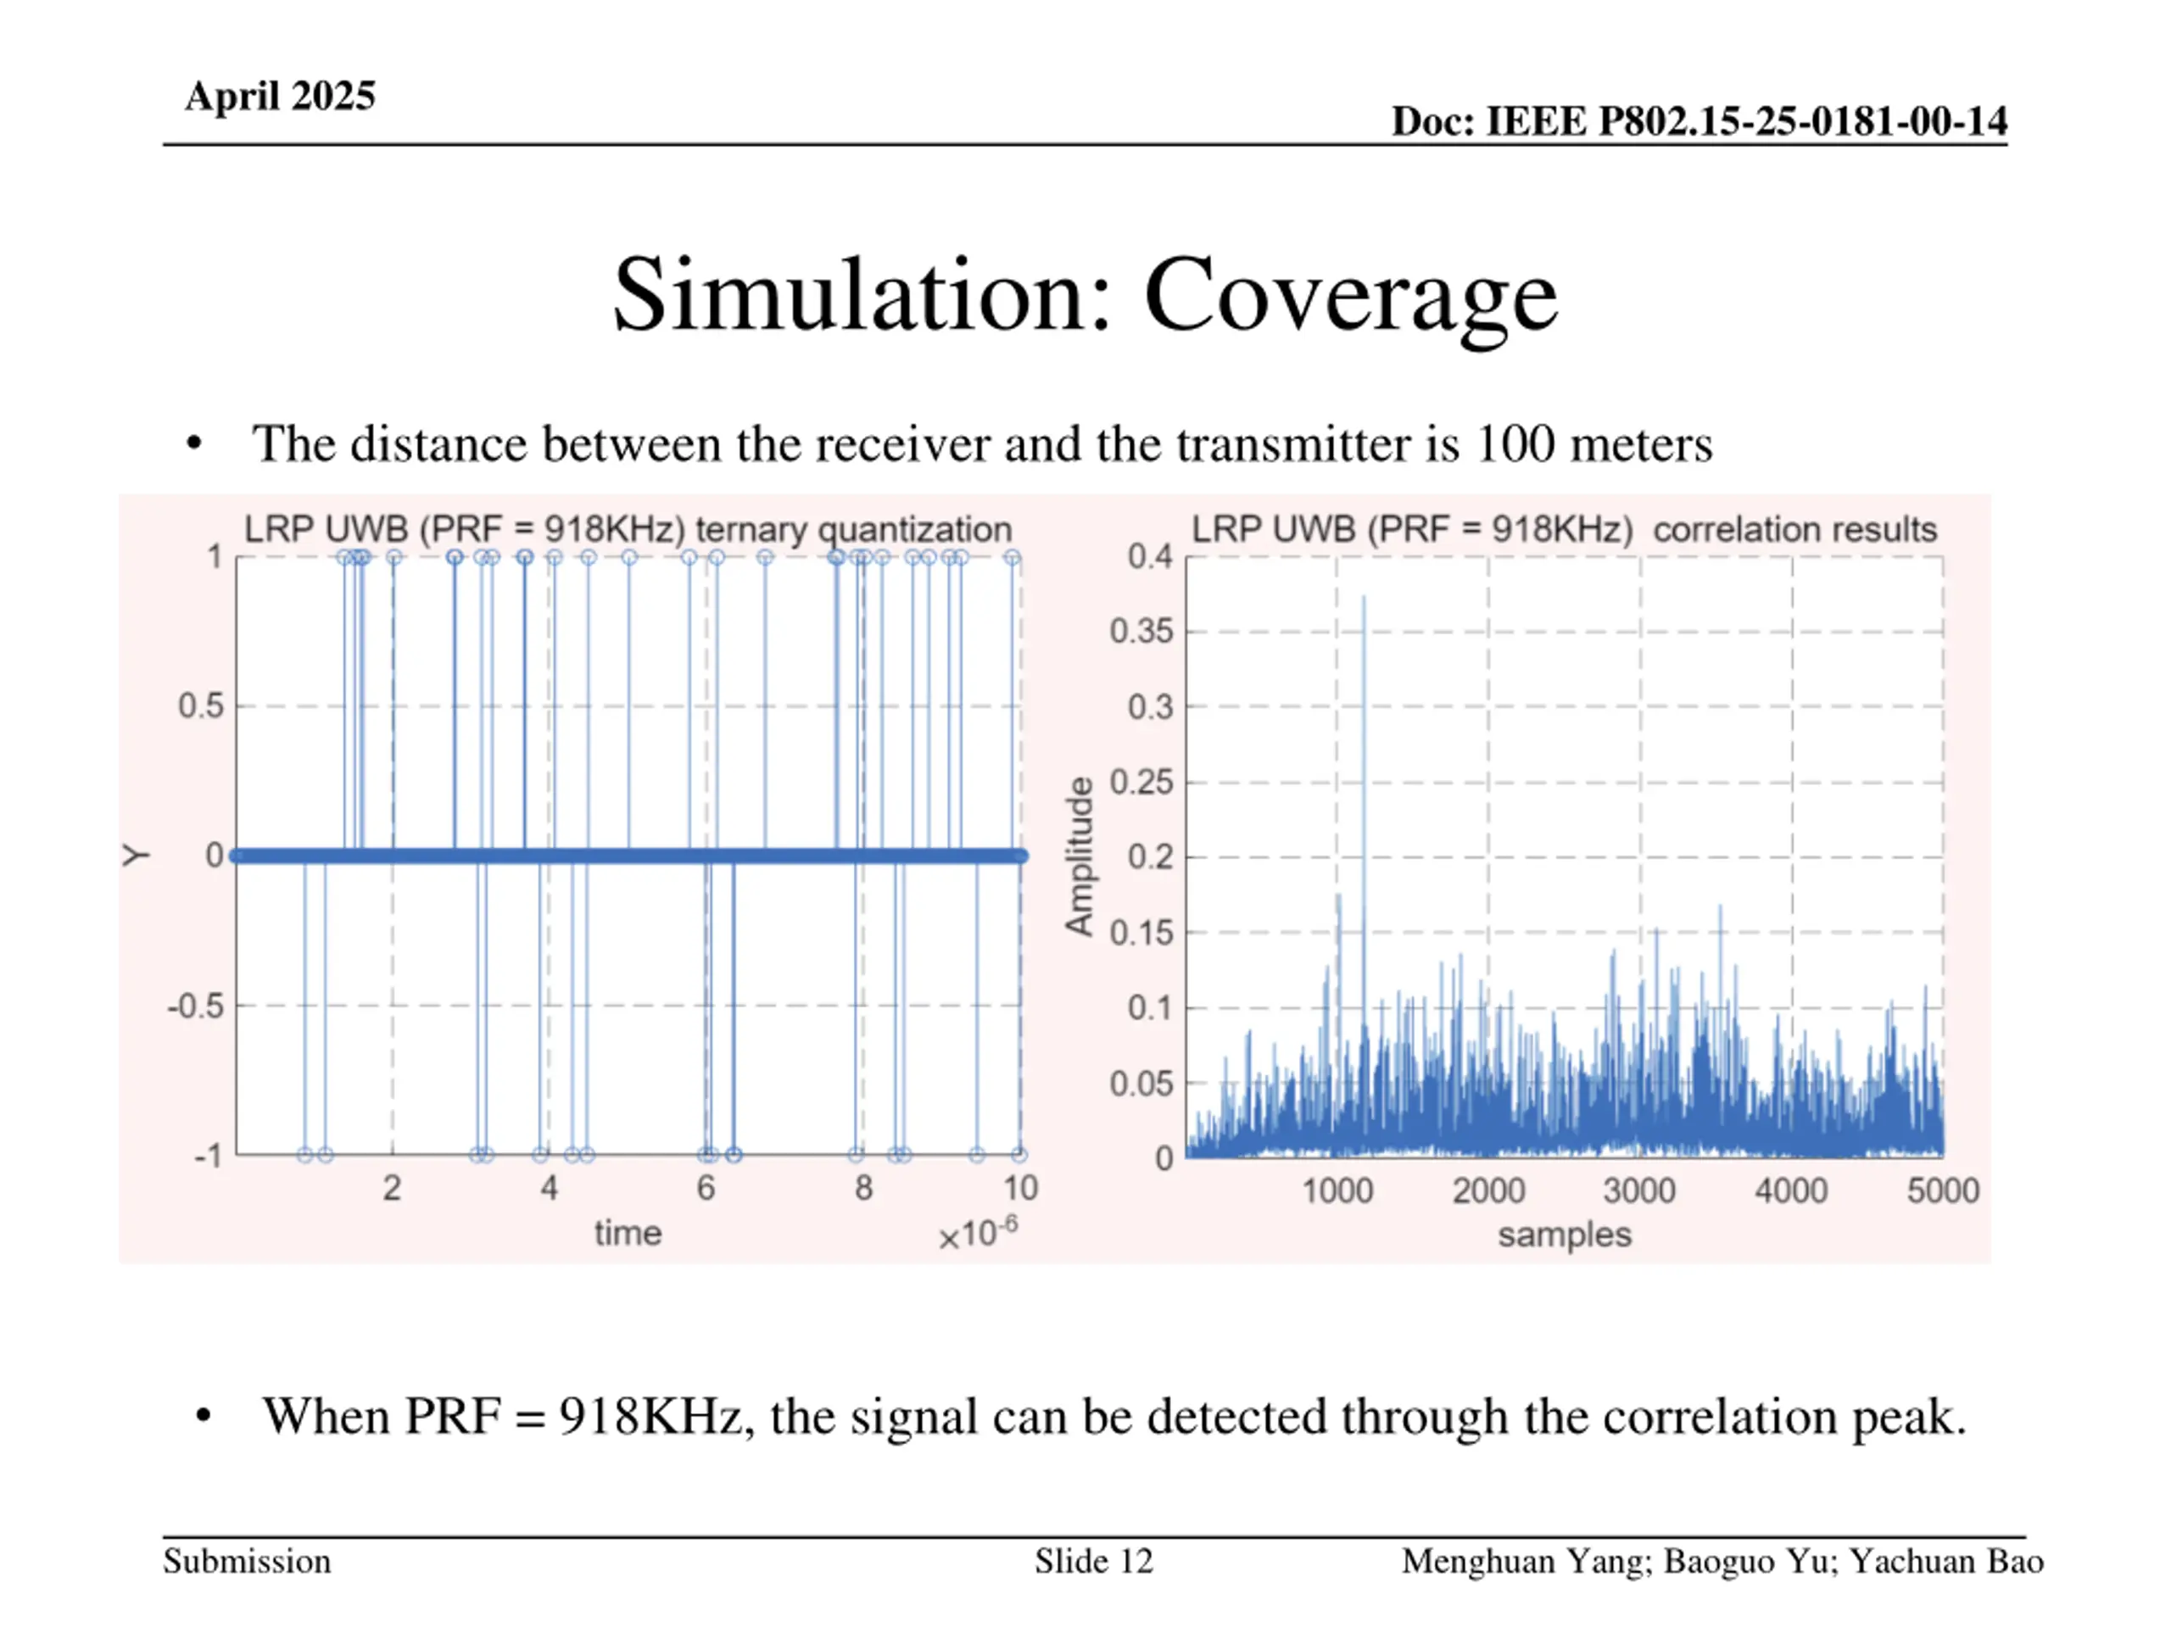This screenshot has width=2171, height=1628.
Task: Click the ternary quantization chart title
Action: click(628, 529)
